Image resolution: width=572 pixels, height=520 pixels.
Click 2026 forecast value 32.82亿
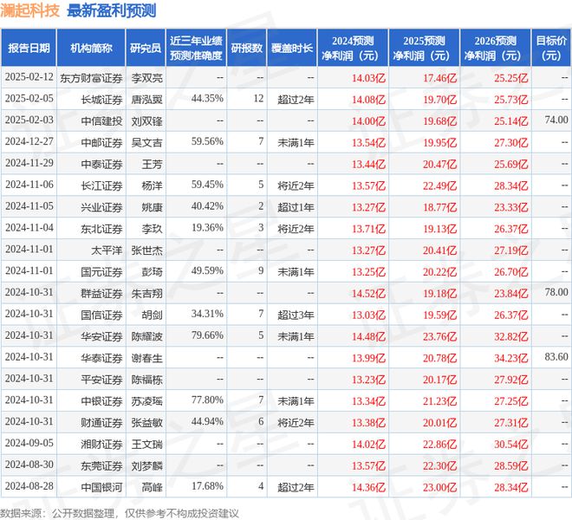pos(511,336)
